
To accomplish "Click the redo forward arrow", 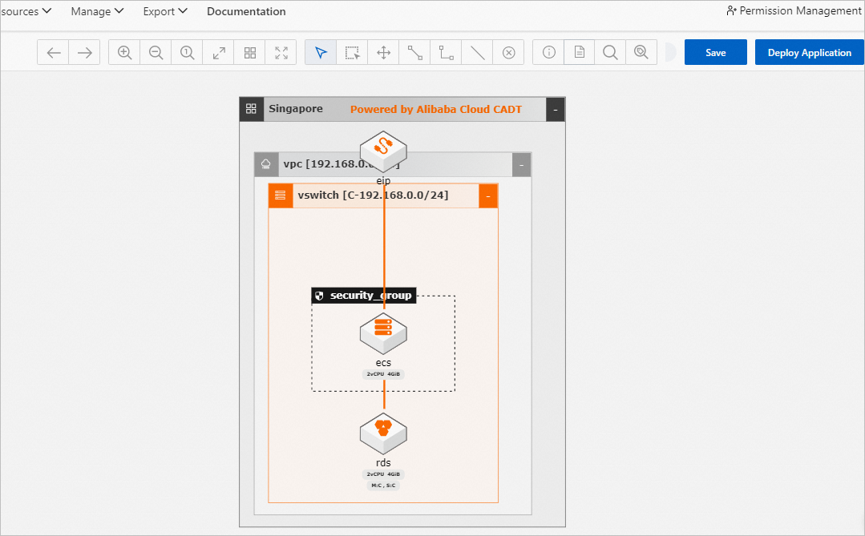I will 84,52.
